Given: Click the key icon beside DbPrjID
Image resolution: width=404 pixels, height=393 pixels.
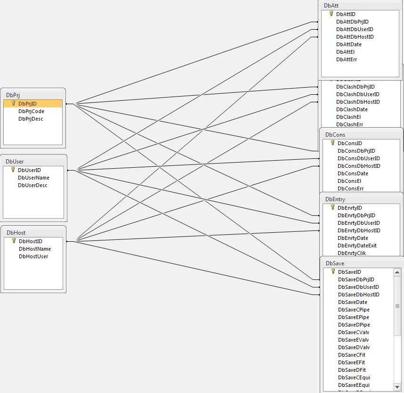Looking at the screenshot, I should click(x=13, y=103).
